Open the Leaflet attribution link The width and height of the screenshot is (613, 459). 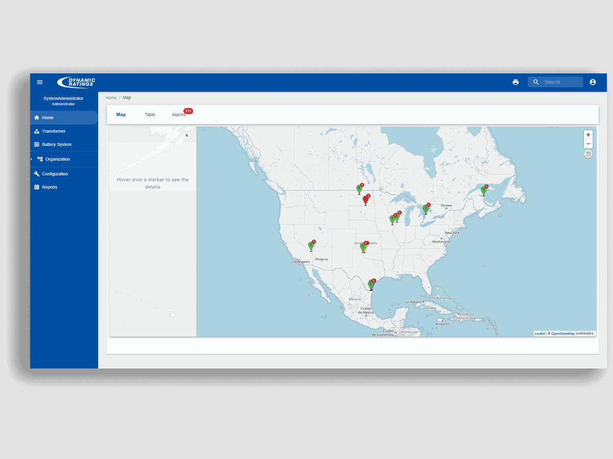(540, 333)
